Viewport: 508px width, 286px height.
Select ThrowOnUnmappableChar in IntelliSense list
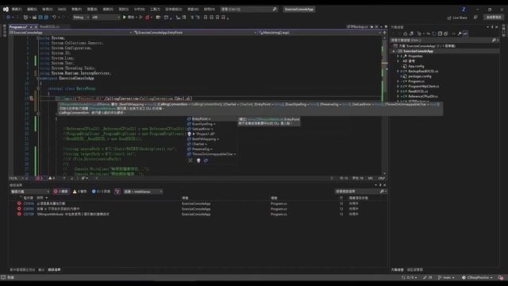click(x=212, y=154)
